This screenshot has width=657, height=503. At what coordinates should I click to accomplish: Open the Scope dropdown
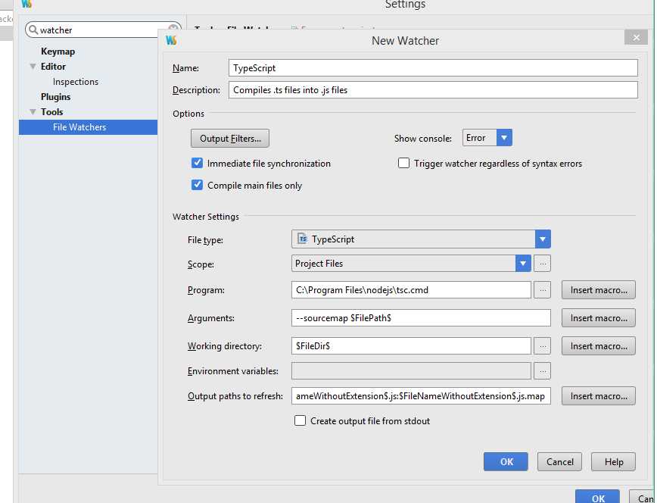point(523,264)
